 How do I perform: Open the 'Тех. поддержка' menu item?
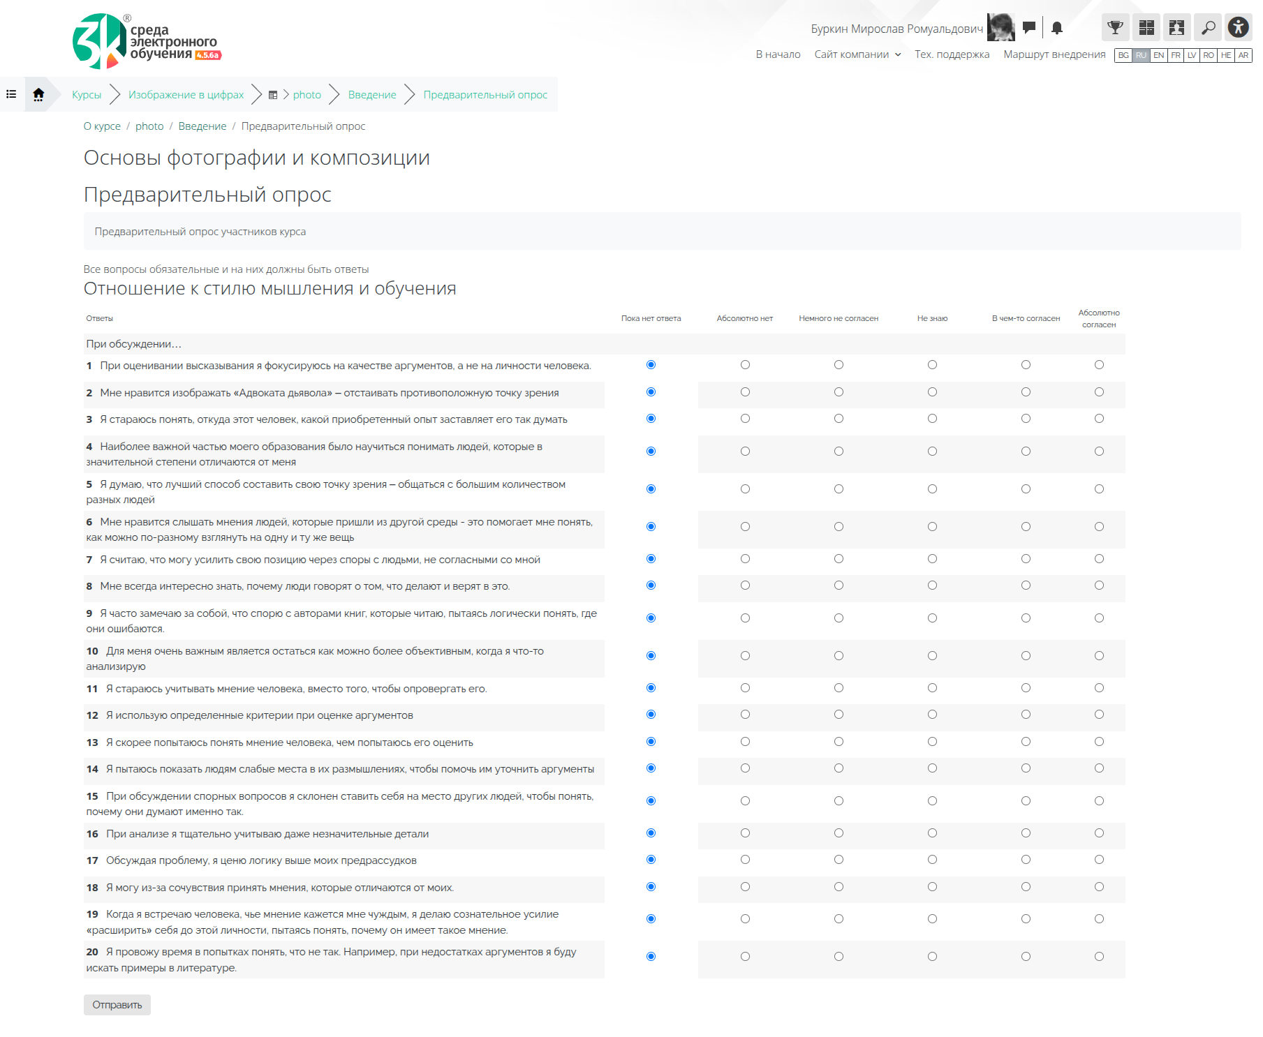click(952, 54)
